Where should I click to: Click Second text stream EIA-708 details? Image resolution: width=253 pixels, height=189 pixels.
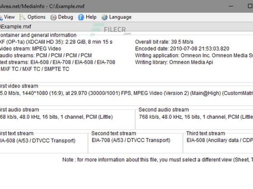(131, 140)
